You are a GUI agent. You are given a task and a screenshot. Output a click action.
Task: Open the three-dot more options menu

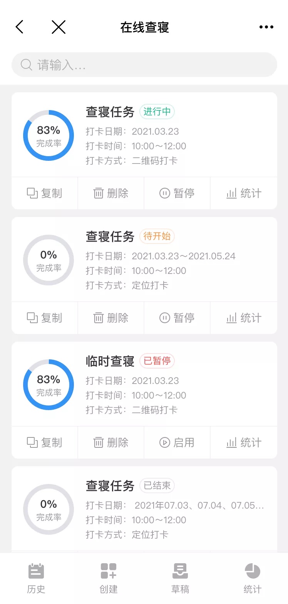(x=266, y=27)
